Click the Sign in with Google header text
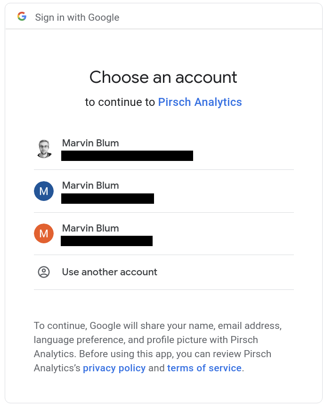This screenshot has width=325, height=408. (x=77, y=17)
